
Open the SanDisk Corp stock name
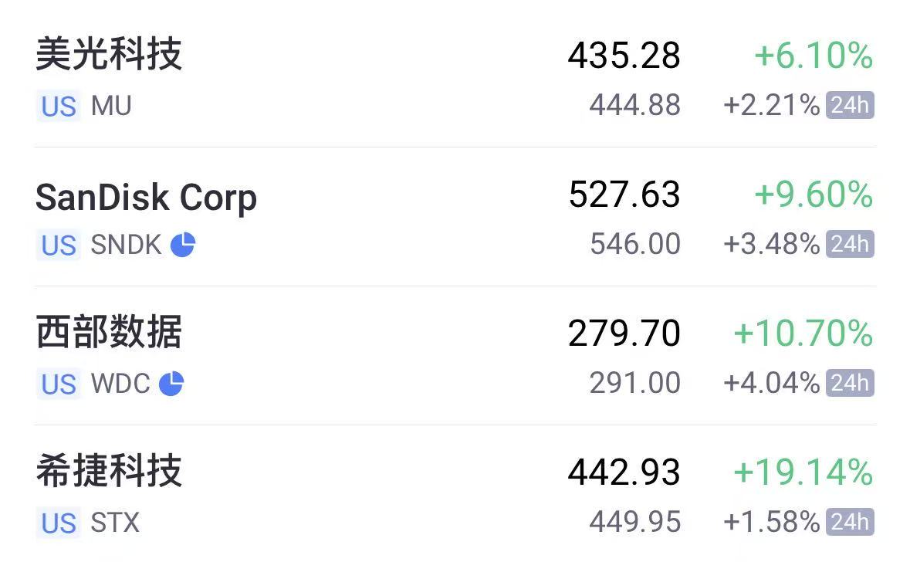tap(146, 198)
